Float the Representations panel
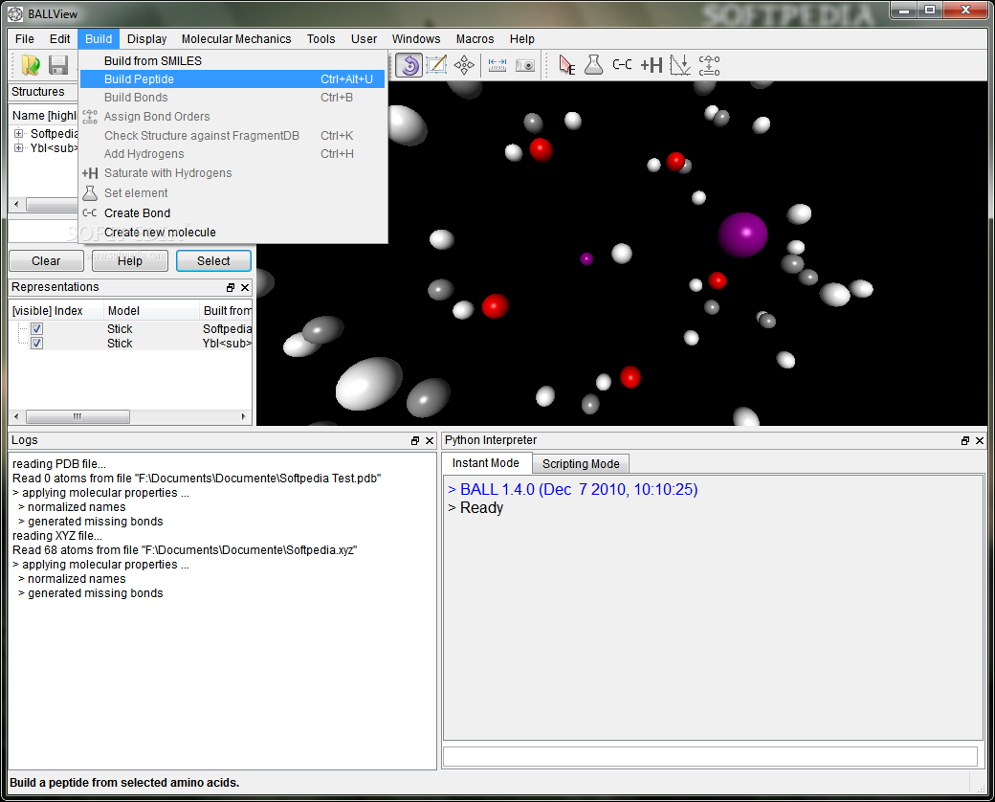Screen dimensions: 995x802 click(231, 288)
